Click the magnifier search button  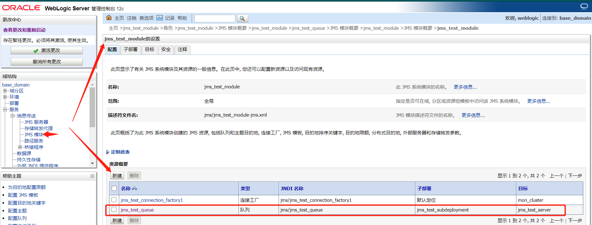[x=242, y=18]
